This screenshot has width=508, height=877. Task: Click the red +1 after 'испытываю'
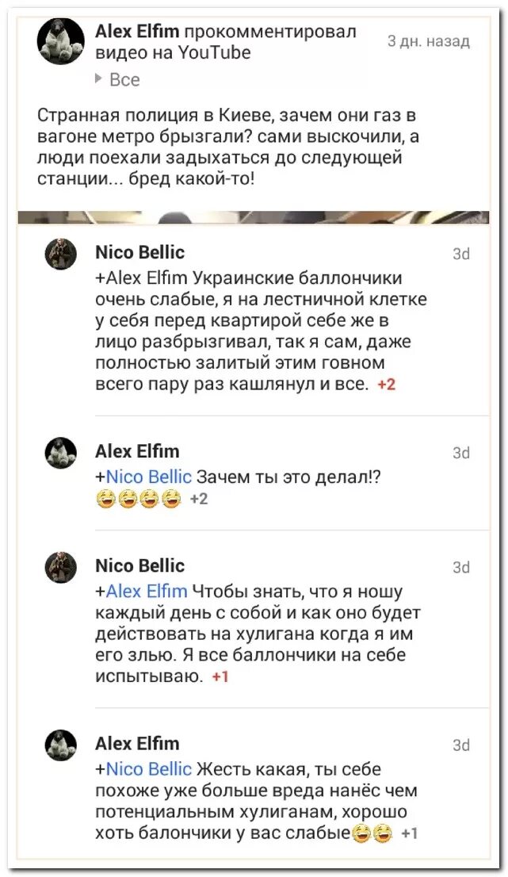click(x=220, y=676)
